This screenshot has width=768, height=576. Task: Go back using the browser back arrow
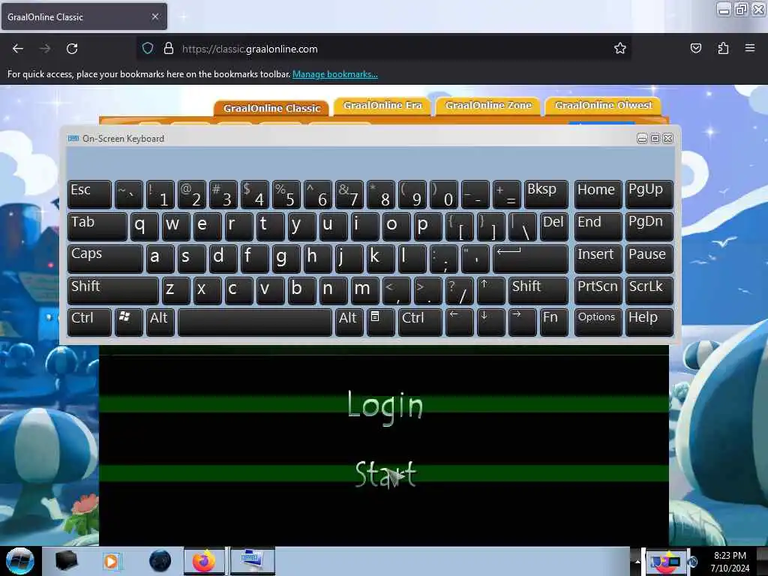(18, 49)
